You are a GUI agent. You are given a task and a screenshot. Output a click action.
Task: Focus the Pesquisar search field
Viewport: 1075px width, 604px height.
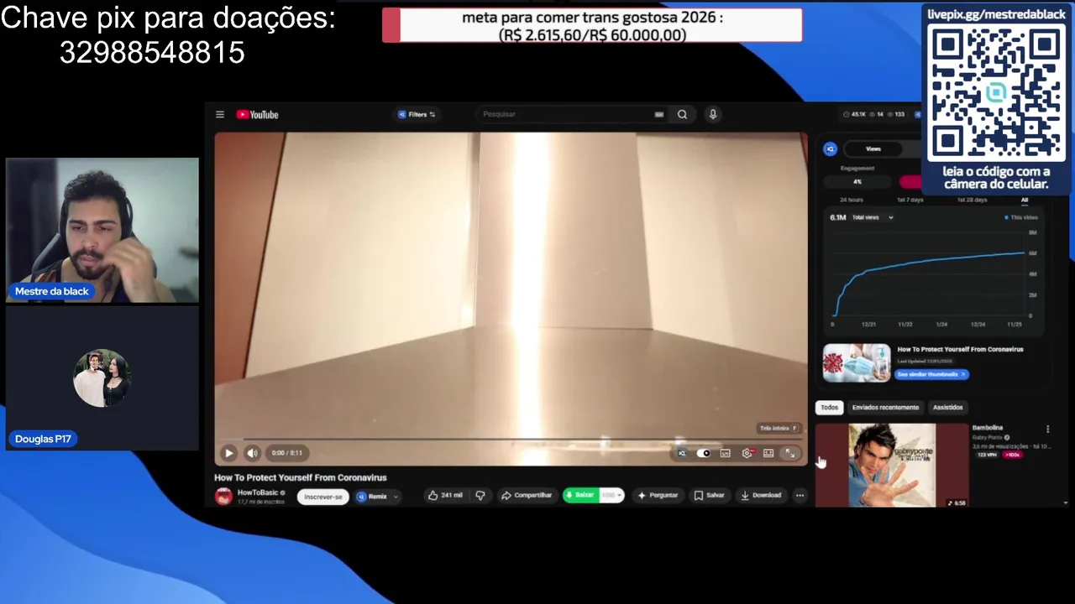click(567, 114)
